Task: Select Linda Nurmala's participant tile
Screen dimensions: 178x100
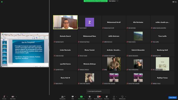Action: pos(65,50)
